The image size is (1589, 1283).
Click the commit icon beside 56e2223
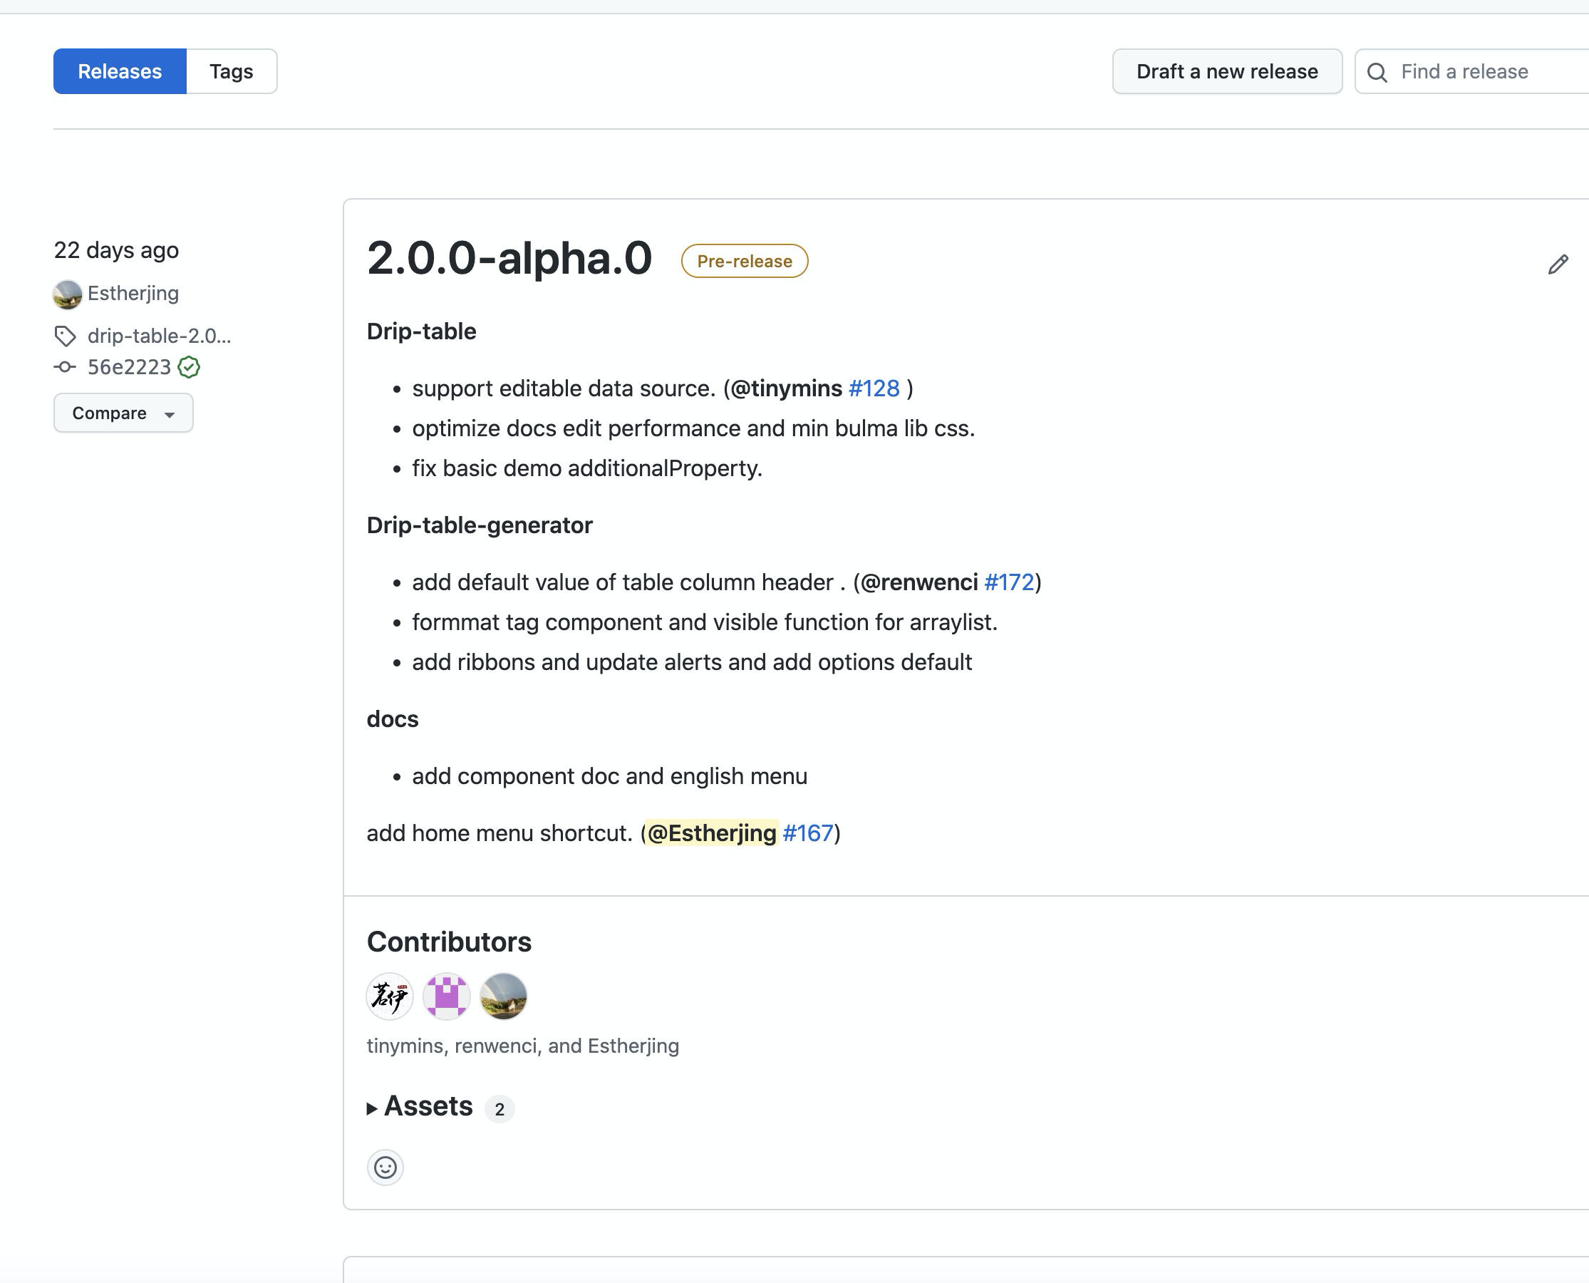coord(66,366)
